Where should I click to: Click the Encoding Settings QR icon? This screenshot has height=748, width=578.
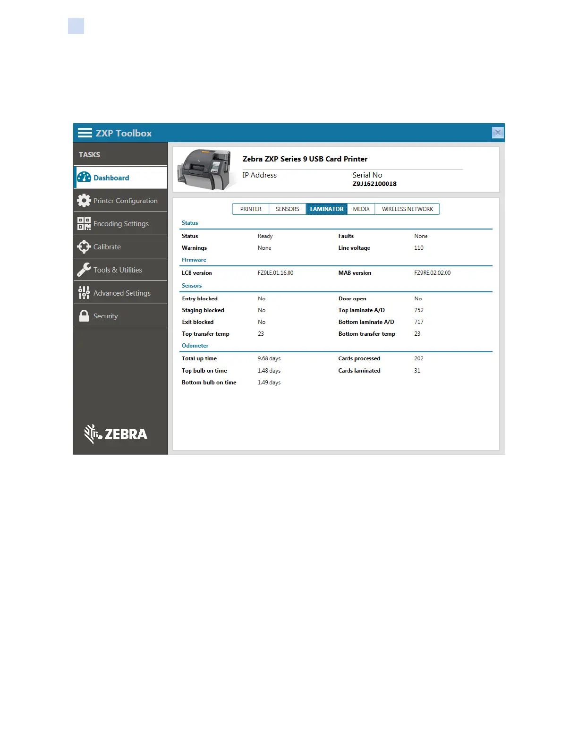(84, 224)
